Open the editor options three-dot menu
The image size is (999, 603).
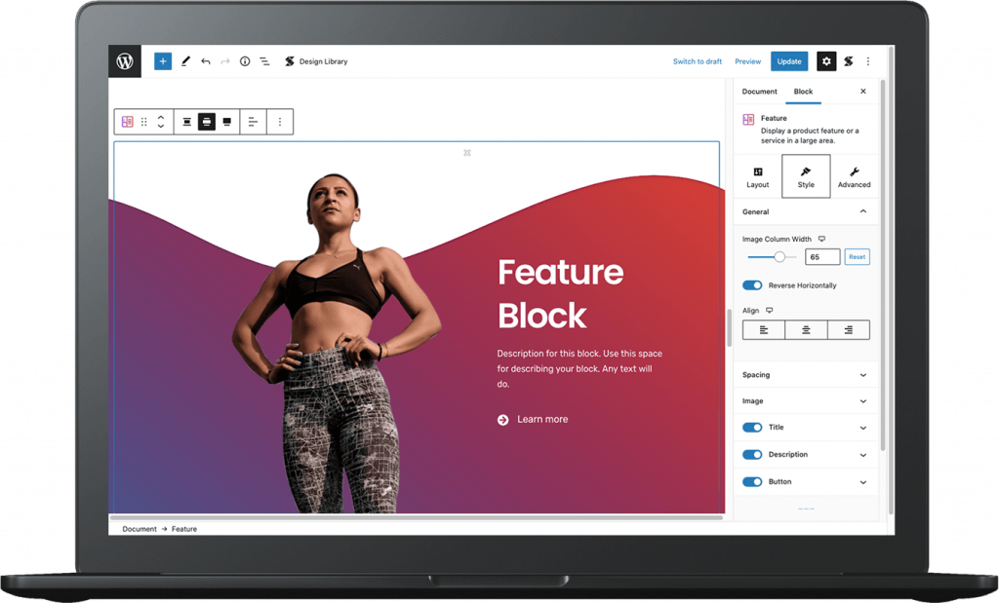click(867, 61)
